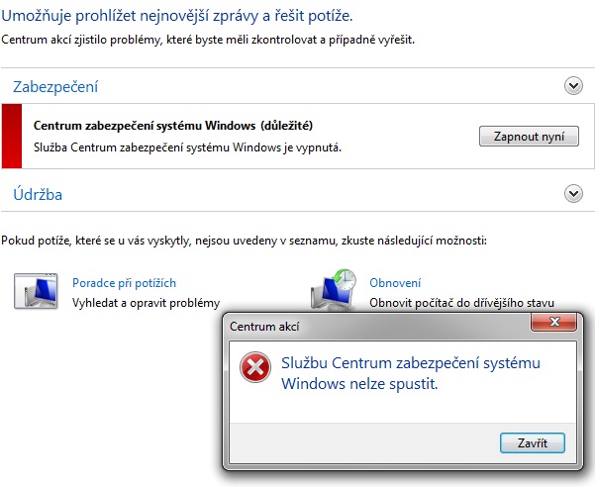Click the Údržba section header title
595x487 pixels.
[38, 195]
